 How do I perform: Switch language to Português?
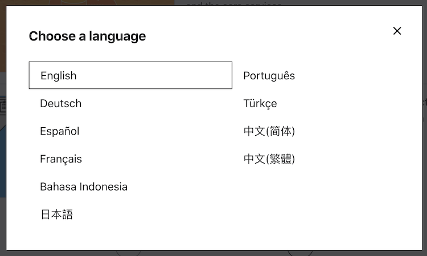pos(269,75)
